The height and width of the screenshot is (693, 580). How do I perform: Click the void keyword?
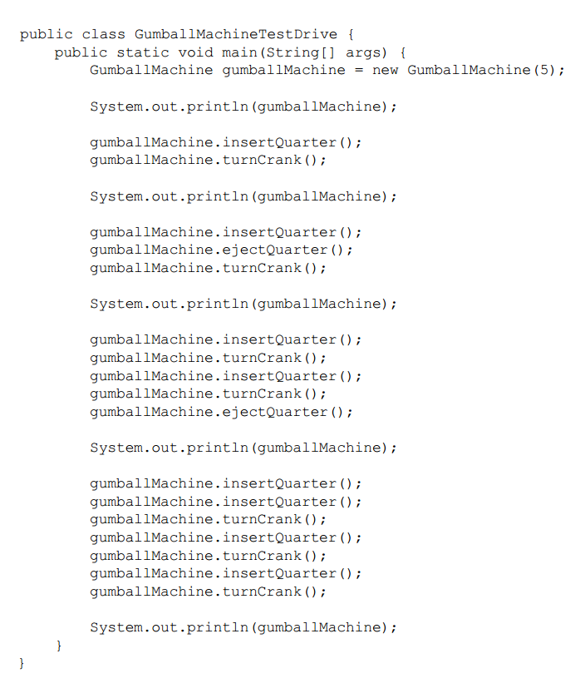[x=195, y=52]
